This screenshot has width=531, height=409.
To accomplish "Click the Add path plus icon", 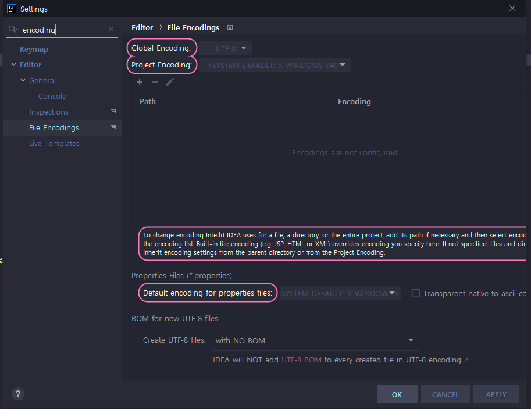I will 140,82.
